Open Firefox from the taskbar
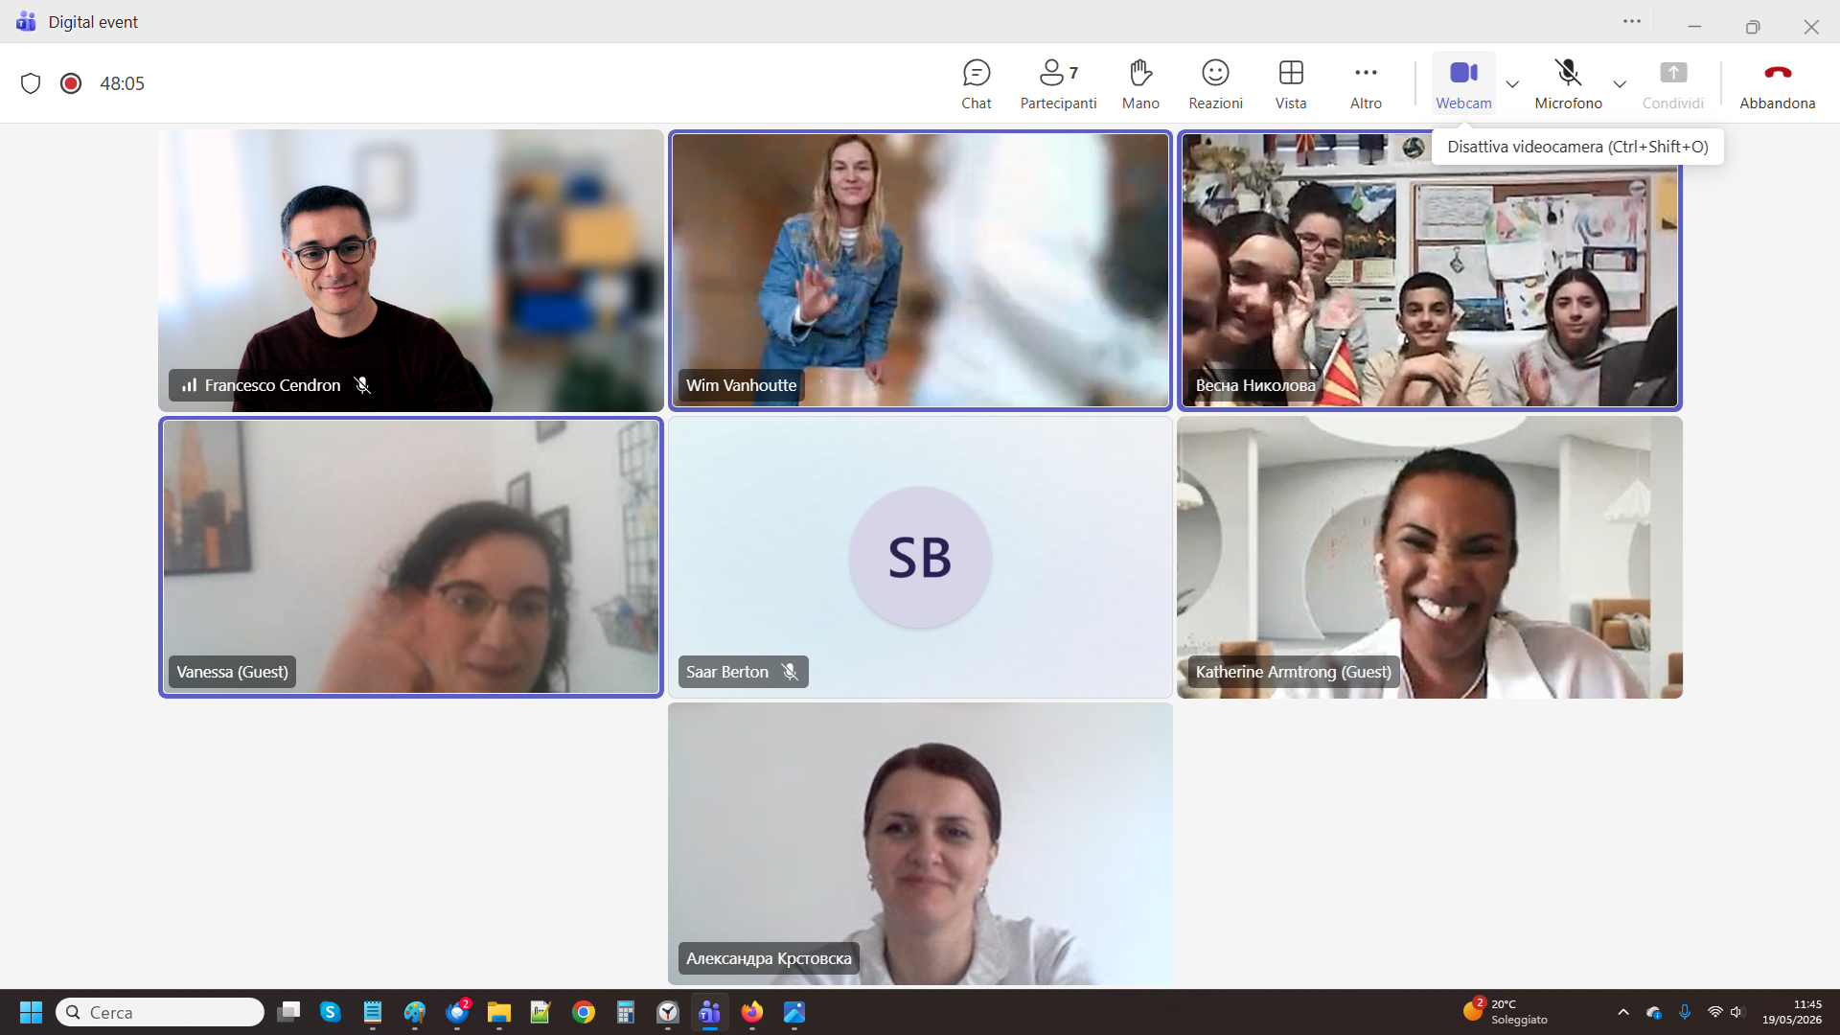1840x1035 pixels. coord(752,1012)
